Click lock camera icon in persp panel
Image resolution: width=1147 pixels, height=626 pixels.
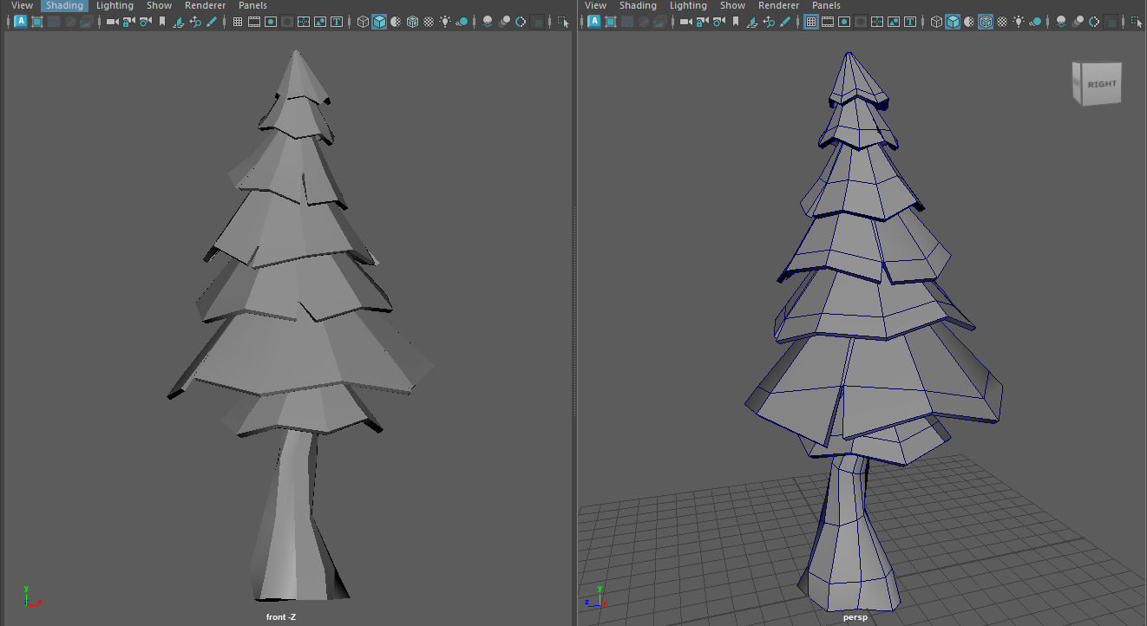[x=701, y=22]
